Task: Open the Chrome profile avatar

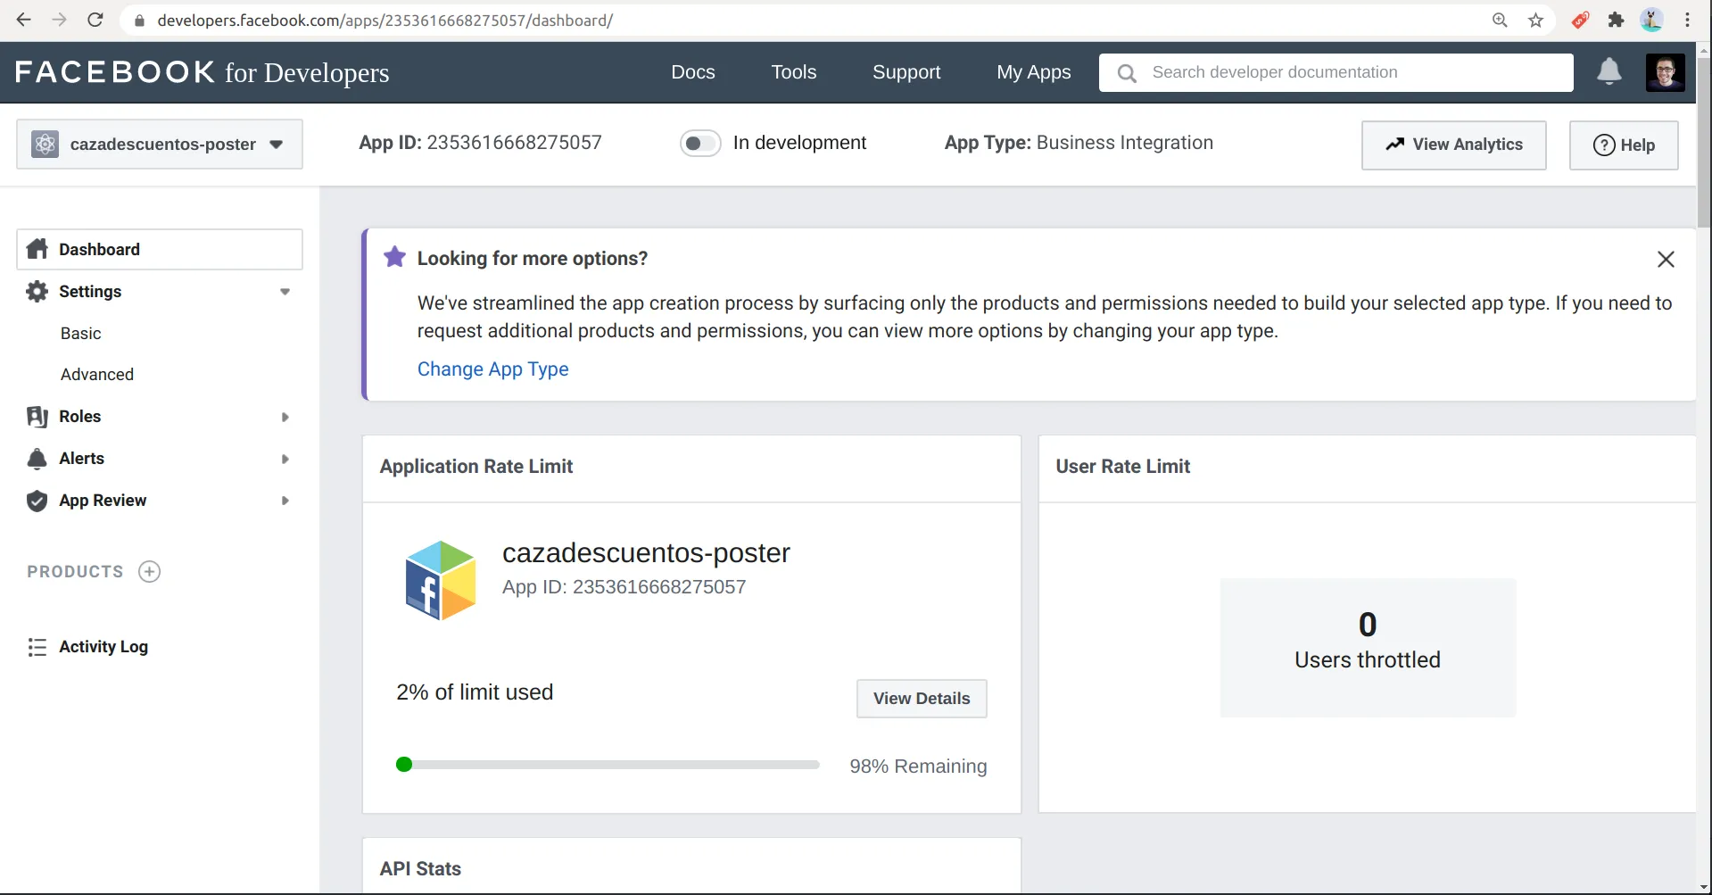Action: coord(1651,20)
